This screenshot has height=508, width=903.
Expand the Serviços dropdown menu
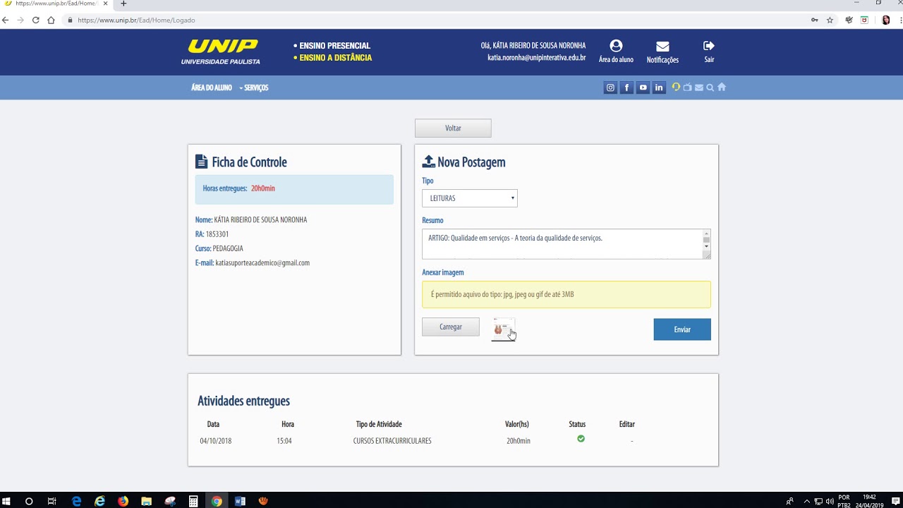coord(254,87)
